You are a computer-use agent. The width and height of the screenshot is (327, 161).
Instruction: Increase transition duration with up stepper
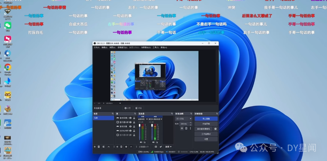coord(190,123)
